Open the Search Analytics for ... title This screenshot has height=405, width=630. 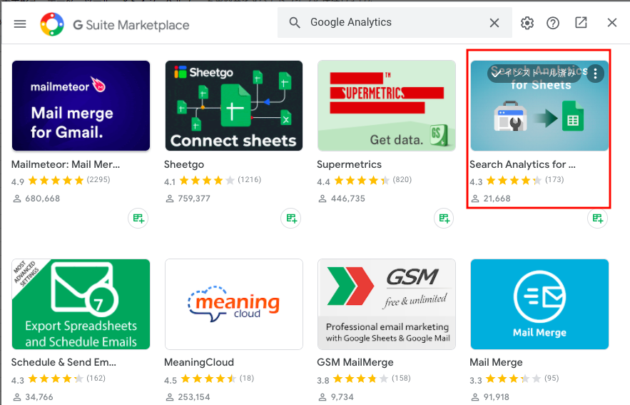[x=522, y=164]
